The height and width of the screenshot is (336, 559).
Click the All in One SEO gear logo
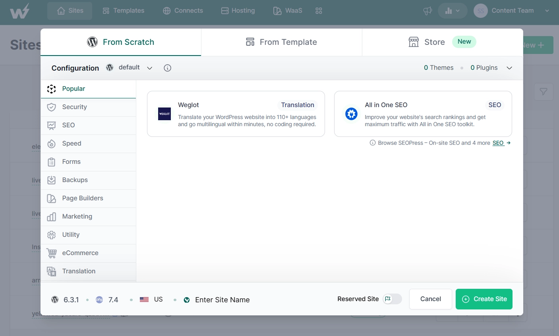[x=351, y=114]
